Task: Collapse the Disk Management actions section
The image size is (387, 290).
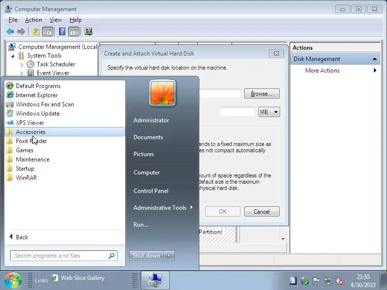Action: pos(374,59)
